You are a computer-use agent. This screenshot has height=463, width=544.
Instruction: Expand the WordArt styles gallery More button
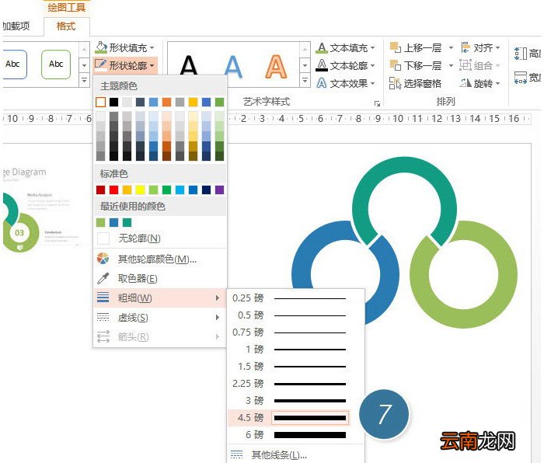click(x=305, y=80)
